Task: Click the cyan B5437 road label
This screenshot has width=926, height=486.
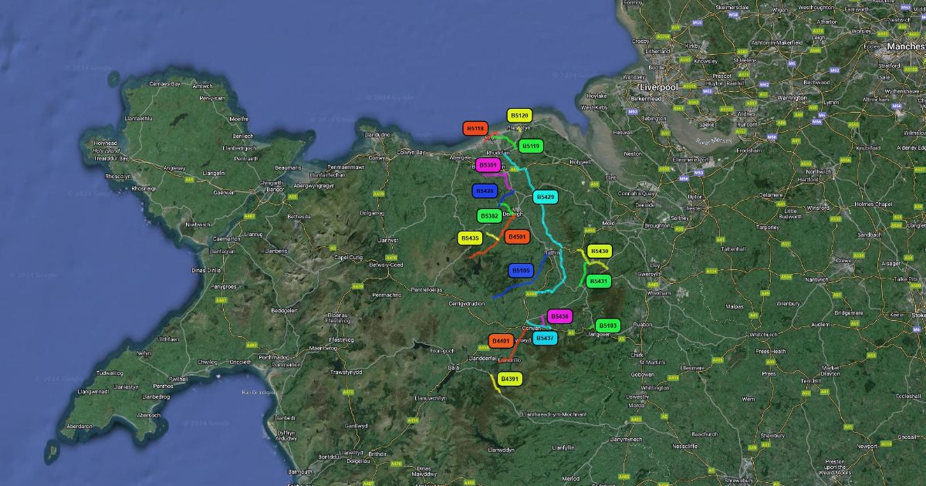Action: pyautogui.click(x=545, y=338)
